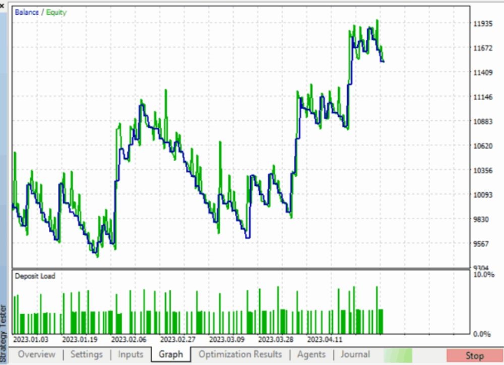
Task: Open the Agents tab
Action: pos(311,354)
